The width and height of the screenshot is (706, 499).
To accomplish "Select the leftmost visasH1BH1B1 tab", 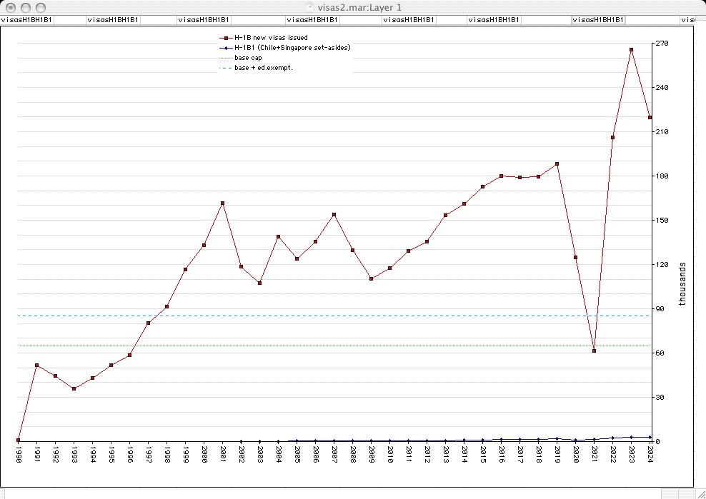I will pyautogui.click(x=26, y=20).
